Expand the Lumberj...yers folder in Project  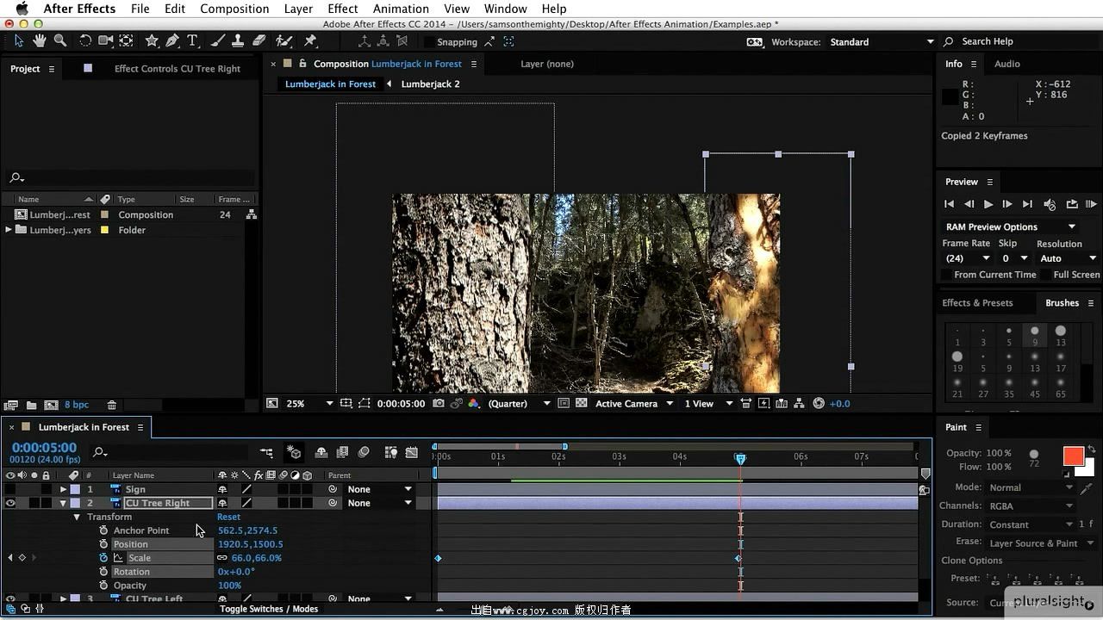coord(9,230)
